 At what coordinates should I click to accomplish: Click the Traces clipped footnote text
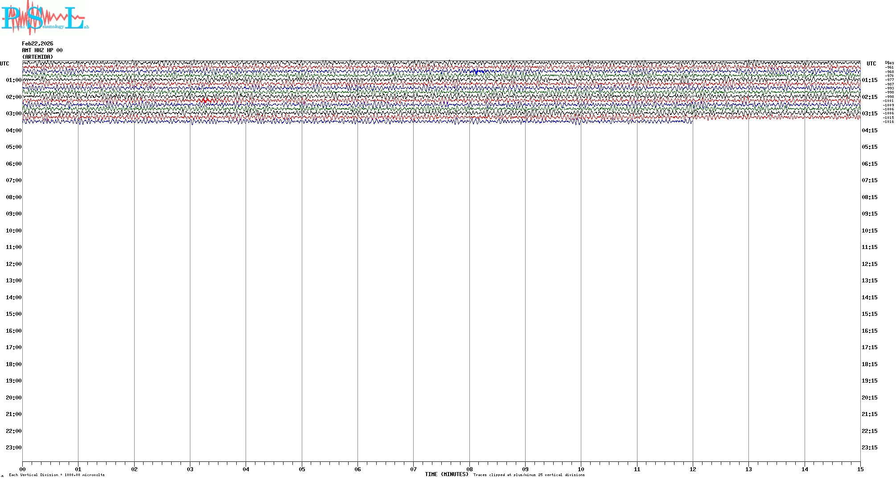click(529, 475)
